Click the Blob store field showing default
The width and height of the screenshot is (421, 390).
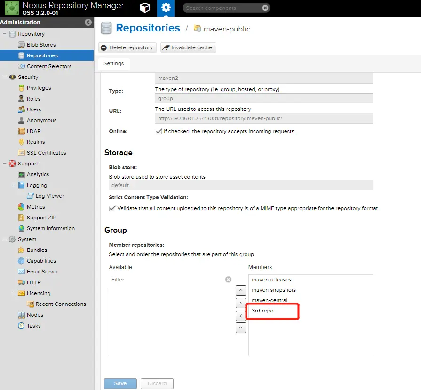(x=241, y=185)
